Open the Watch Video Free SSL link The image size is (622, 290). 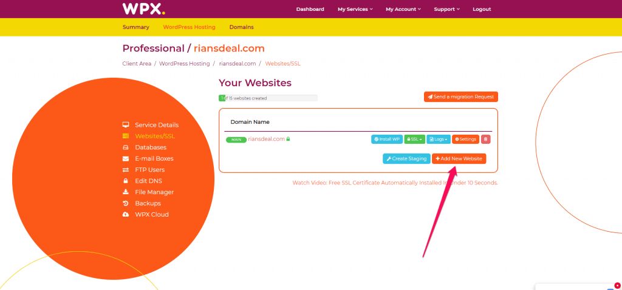395,183
